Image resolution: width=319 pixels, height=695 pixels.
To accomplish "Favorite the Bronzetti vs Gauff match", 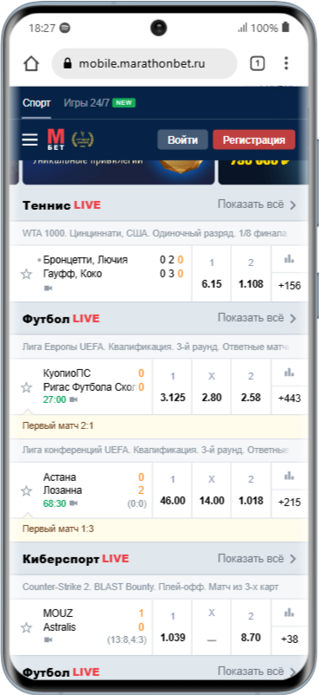I will click(x=27, y=274).
